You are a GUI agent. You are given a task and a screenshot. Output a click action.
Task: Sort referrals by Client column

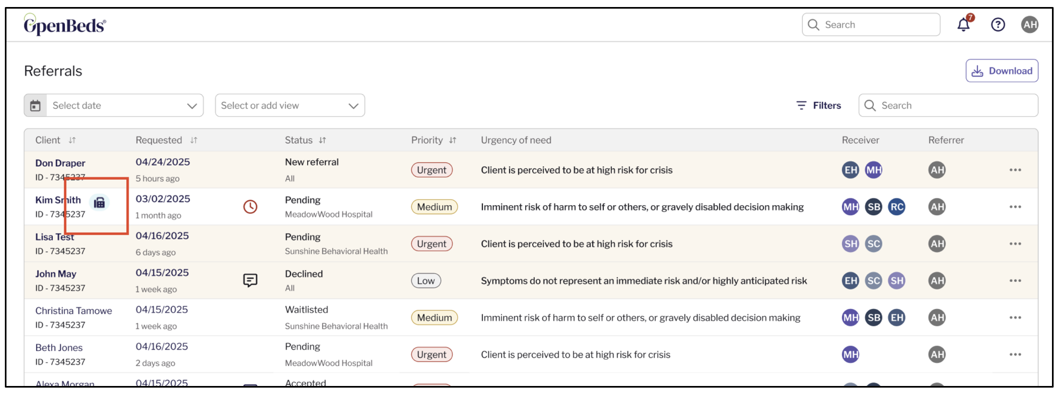click(72, 140)
